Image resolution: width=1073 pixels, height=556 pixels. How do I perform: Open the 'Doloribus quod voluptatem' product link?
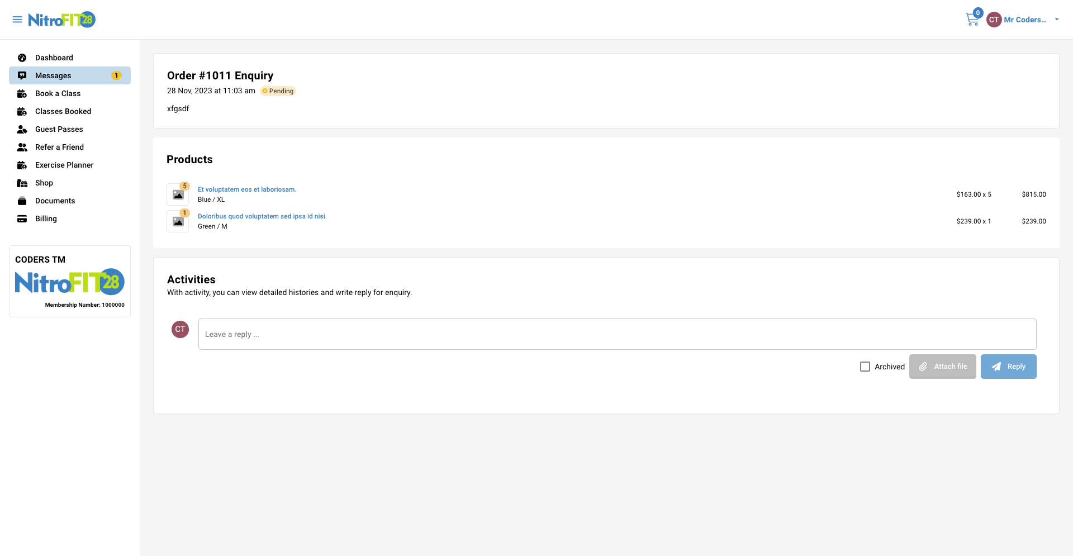point(262,216)
